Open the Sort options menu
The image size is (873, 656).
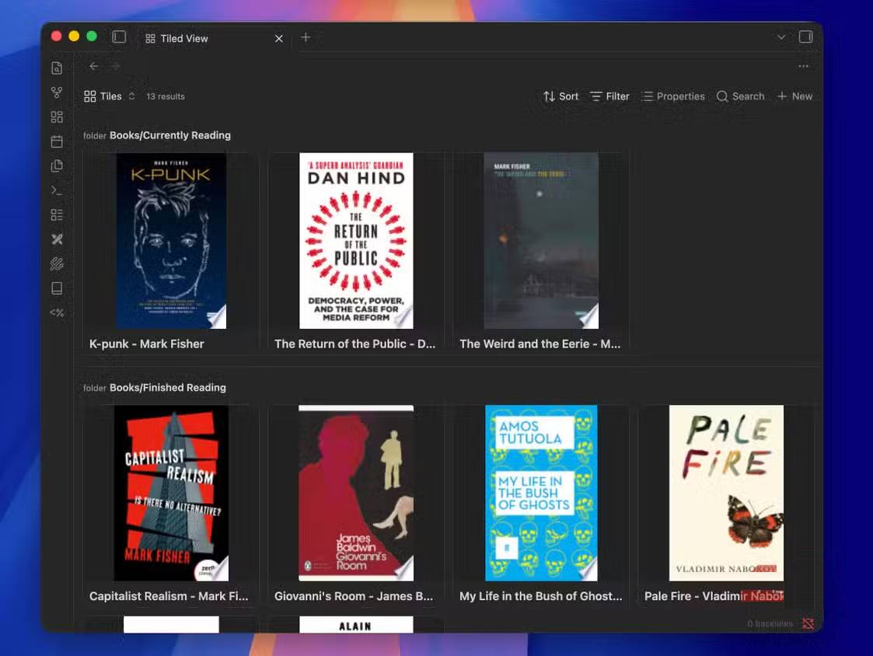tap(560, 96)
